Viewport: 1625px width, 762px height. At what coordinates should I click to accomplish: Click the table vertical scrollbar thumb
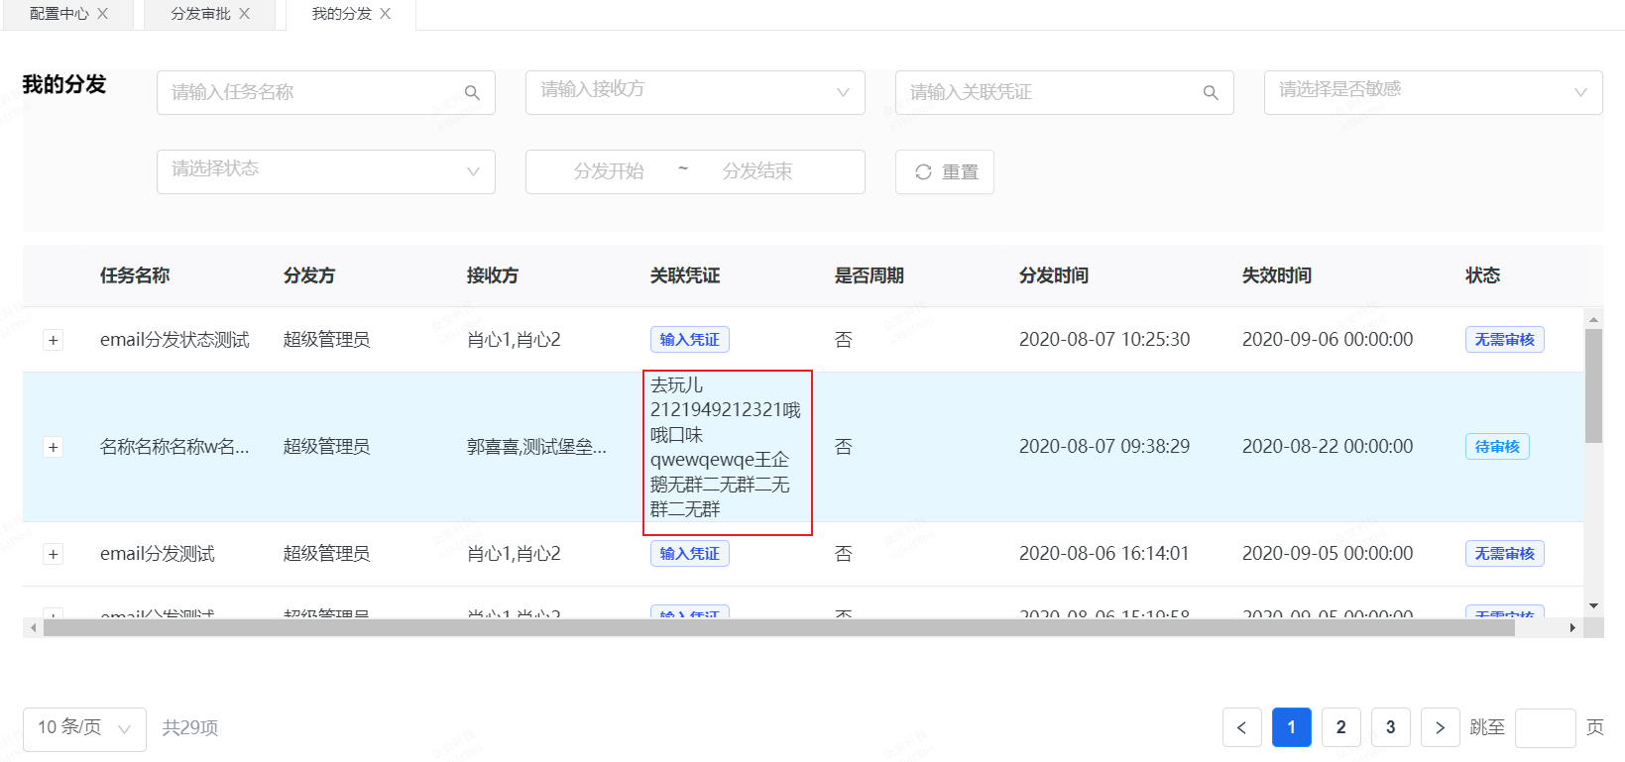click(1593, 385)
